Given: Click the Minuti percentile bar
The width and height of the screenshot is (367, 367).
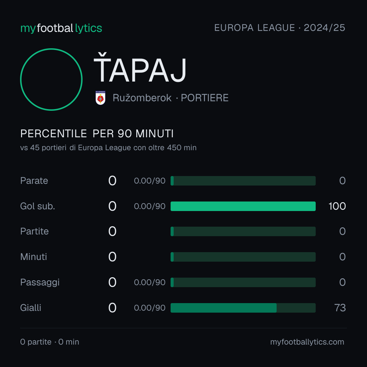Looking at the screenshot, I should coord(243,257).
